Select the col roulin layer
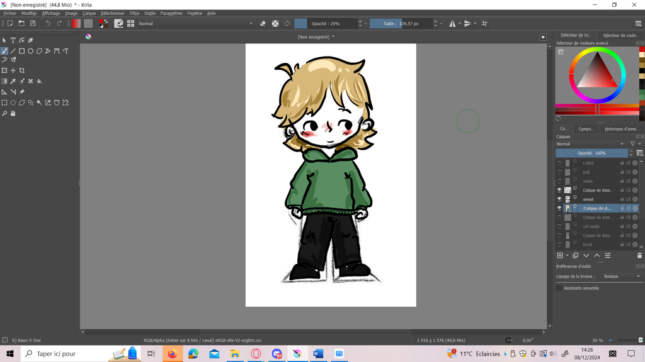 pyautogui.click(x=592, y=226)
